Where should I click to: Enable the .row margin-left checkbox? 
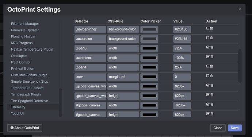coord(208,75)
